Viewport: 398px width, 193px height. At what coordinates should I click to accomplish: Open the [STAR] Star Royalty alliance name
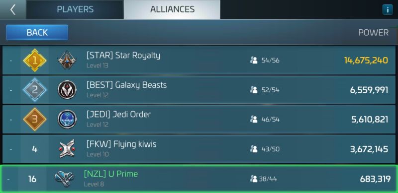tap(123, 56)
